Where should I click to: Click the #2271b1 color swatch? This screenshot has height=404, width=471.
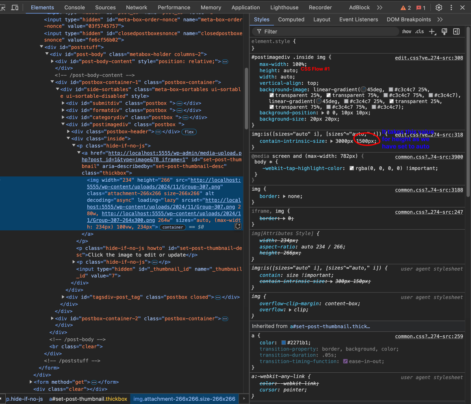(284, 343)
